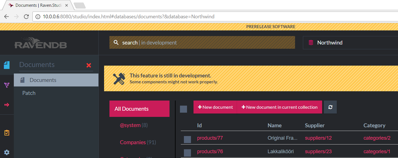This screenshot has width=398, height=158.
Task: Toggle the select-all documents checkbox
Action: click(x=183, y=109)
